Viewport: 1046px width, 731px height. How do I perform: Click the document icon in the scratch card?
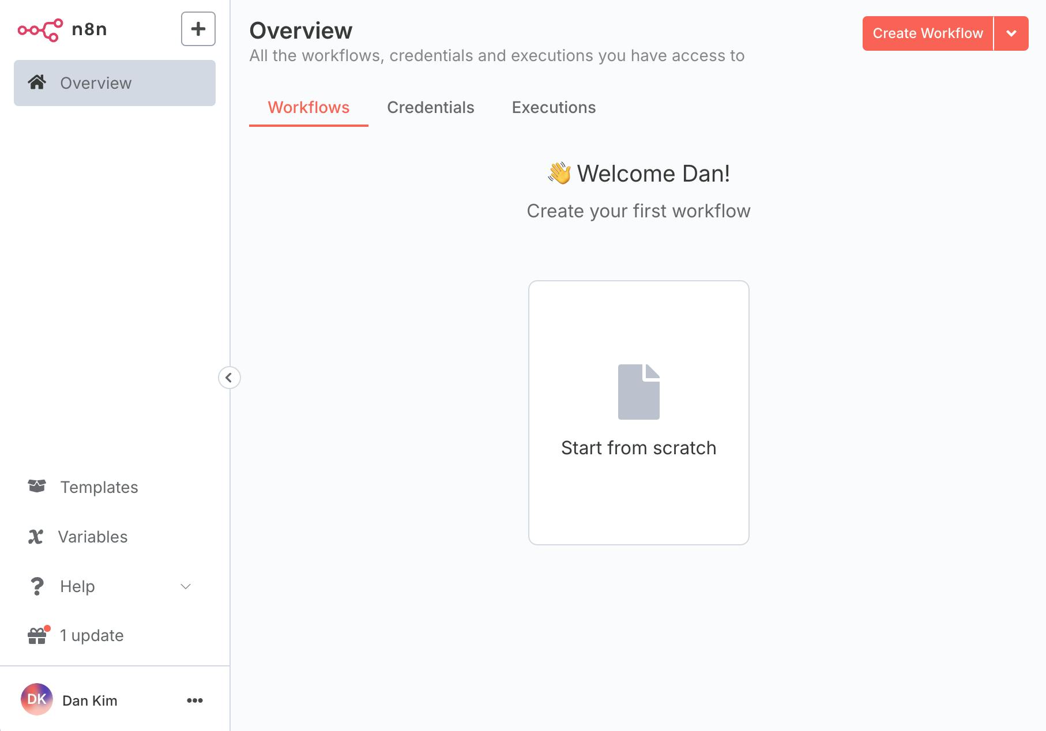tap(638, 392)
